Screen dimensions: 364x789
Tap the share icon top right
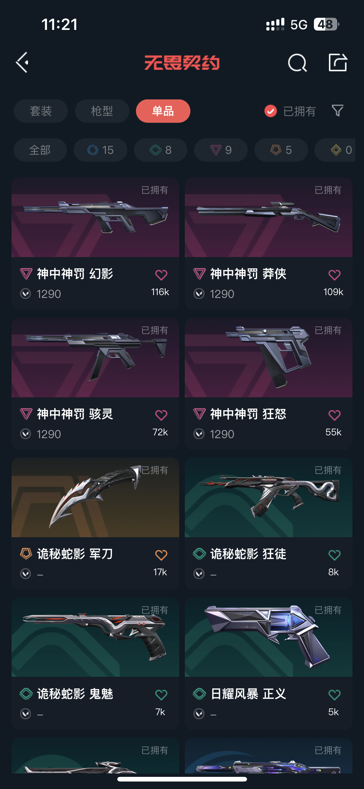pos(338,62)
